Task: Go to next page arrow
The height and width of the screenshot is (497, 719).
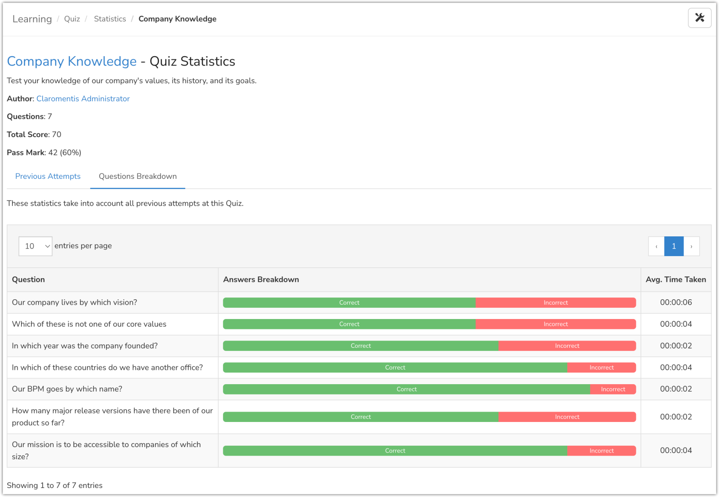Action: [x=691, y=246]
